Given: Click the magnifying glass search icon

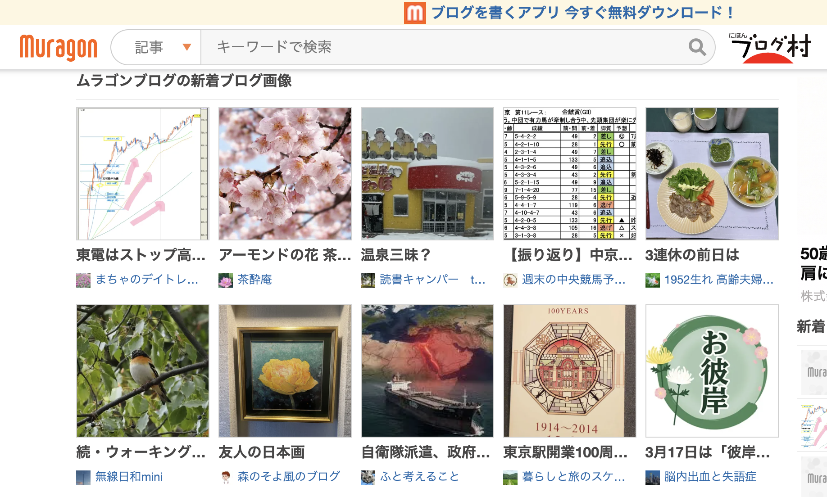Looking at the screenshot, I should [697, 47].
